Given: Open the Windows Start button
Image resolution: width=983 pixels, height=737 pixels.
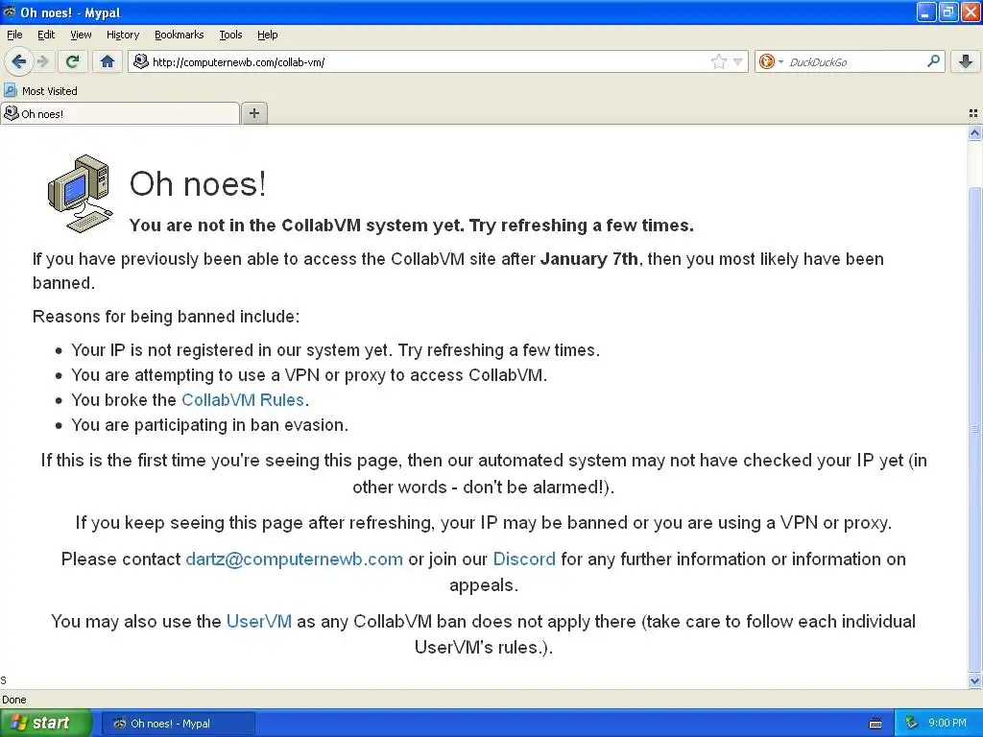Looking at the screenshot, I should click(x=46, y=724).
